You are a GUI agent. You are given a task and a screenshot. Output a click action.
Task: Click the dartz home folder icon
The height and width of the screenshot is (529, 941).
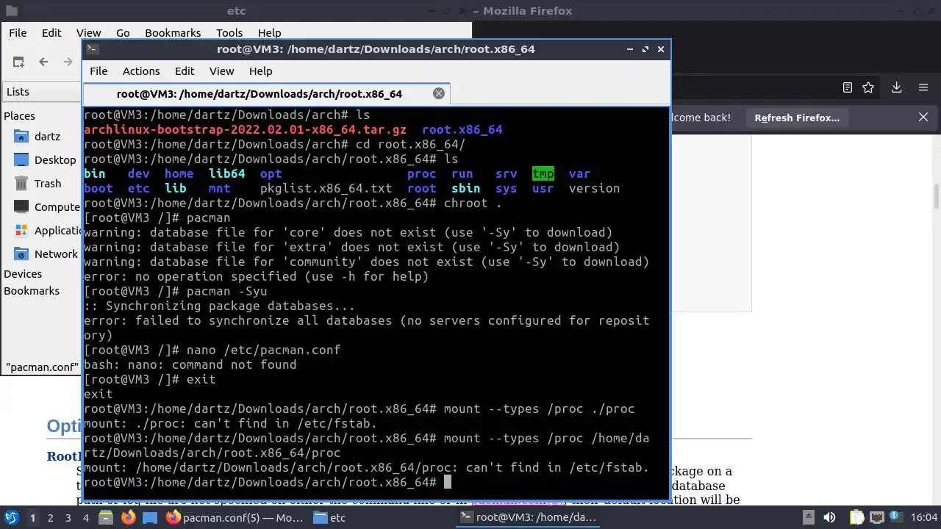click(x=21, y=137)
